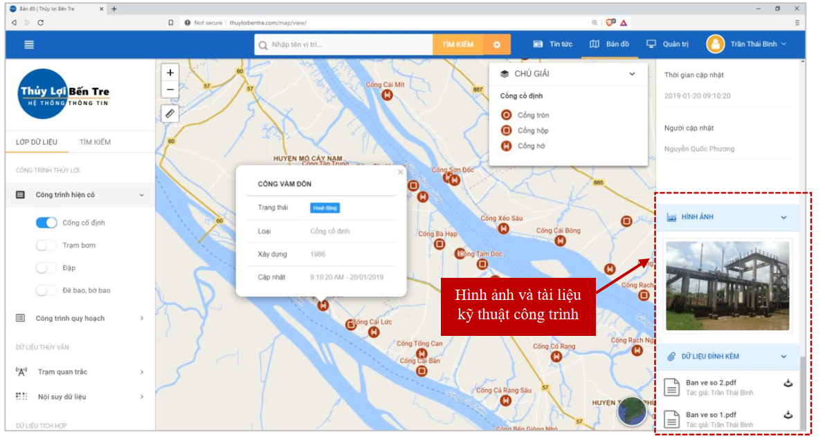Viewport: 825px width, 443px height.
Task: Click the Cống Cái Mít map marker
Action: (388, 95)
